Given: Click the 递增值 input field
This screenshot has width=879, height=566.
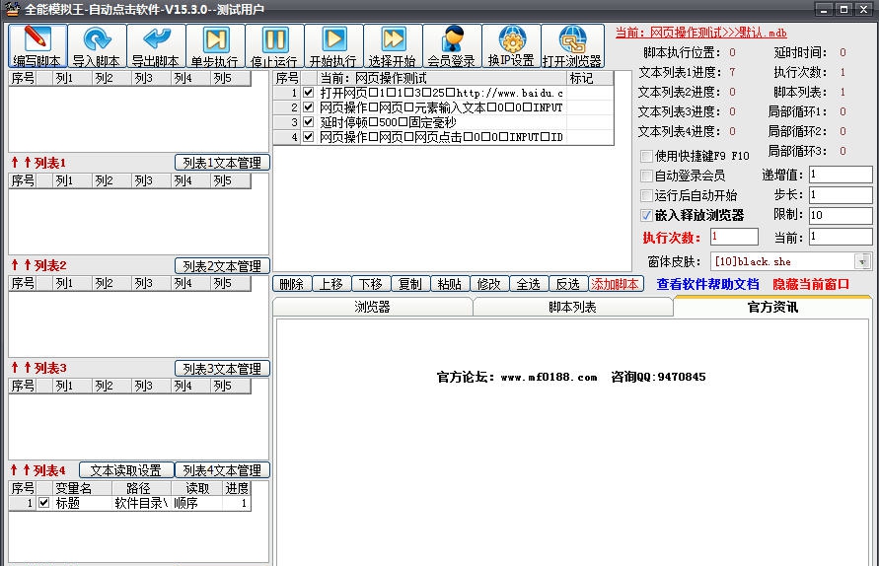Looking at the screenshot, I should pos(841,175).
